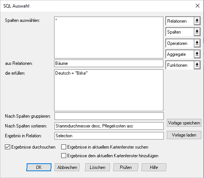The width and height of the screenshot is (204, 178).
Task: Focus the Nach Spalten gruppieren field
Action: (x=109, y=116)
